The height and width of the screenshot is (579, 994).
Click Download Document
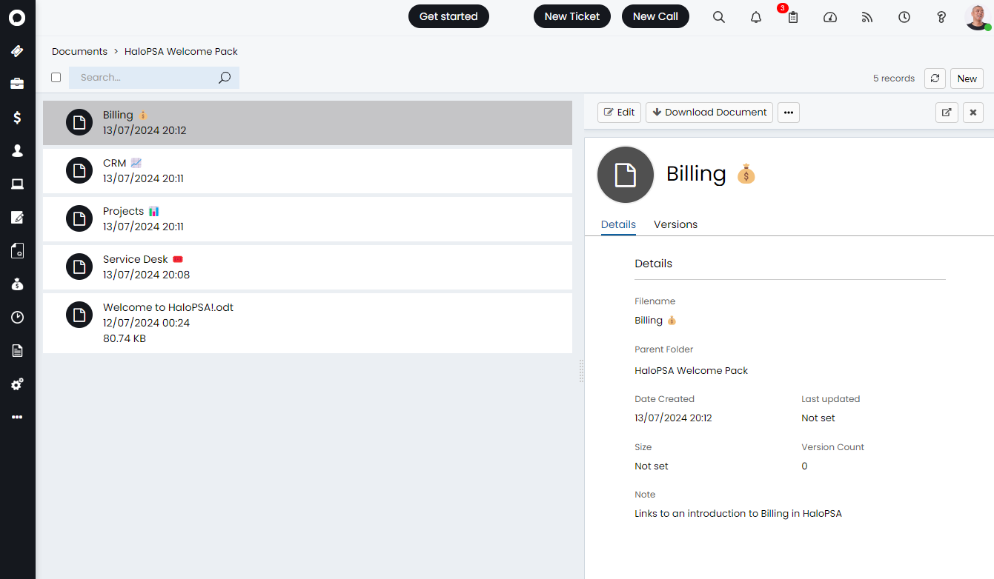(709, 113)
